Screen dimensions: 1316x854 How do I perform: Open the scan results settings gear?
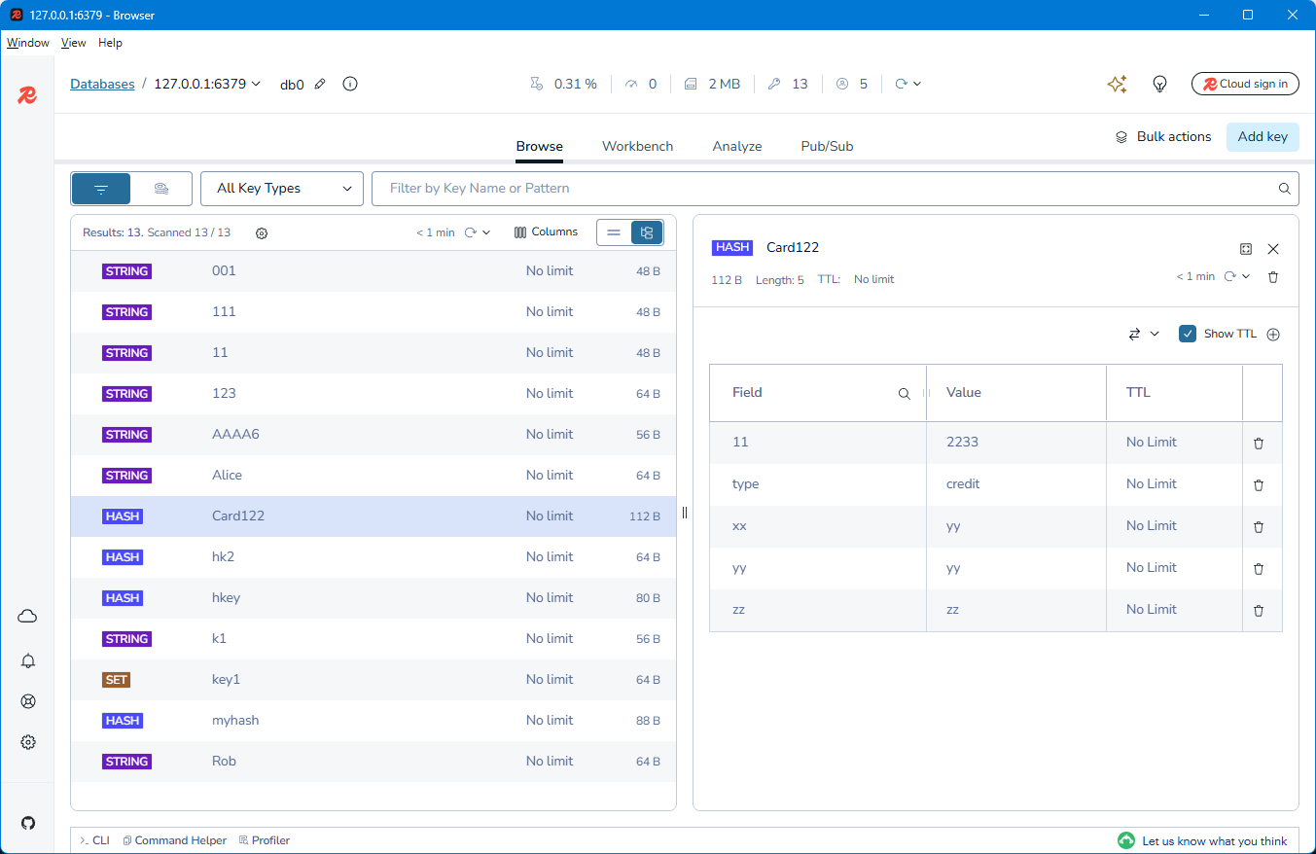pos(261,232)
